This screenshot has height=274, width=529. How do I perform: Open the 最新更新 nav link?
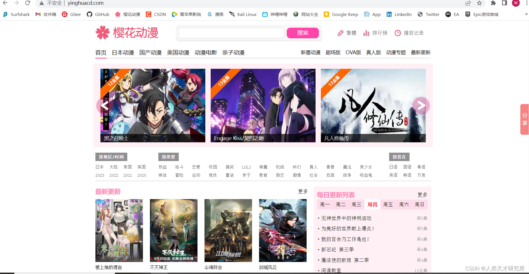tap(421, 53)
